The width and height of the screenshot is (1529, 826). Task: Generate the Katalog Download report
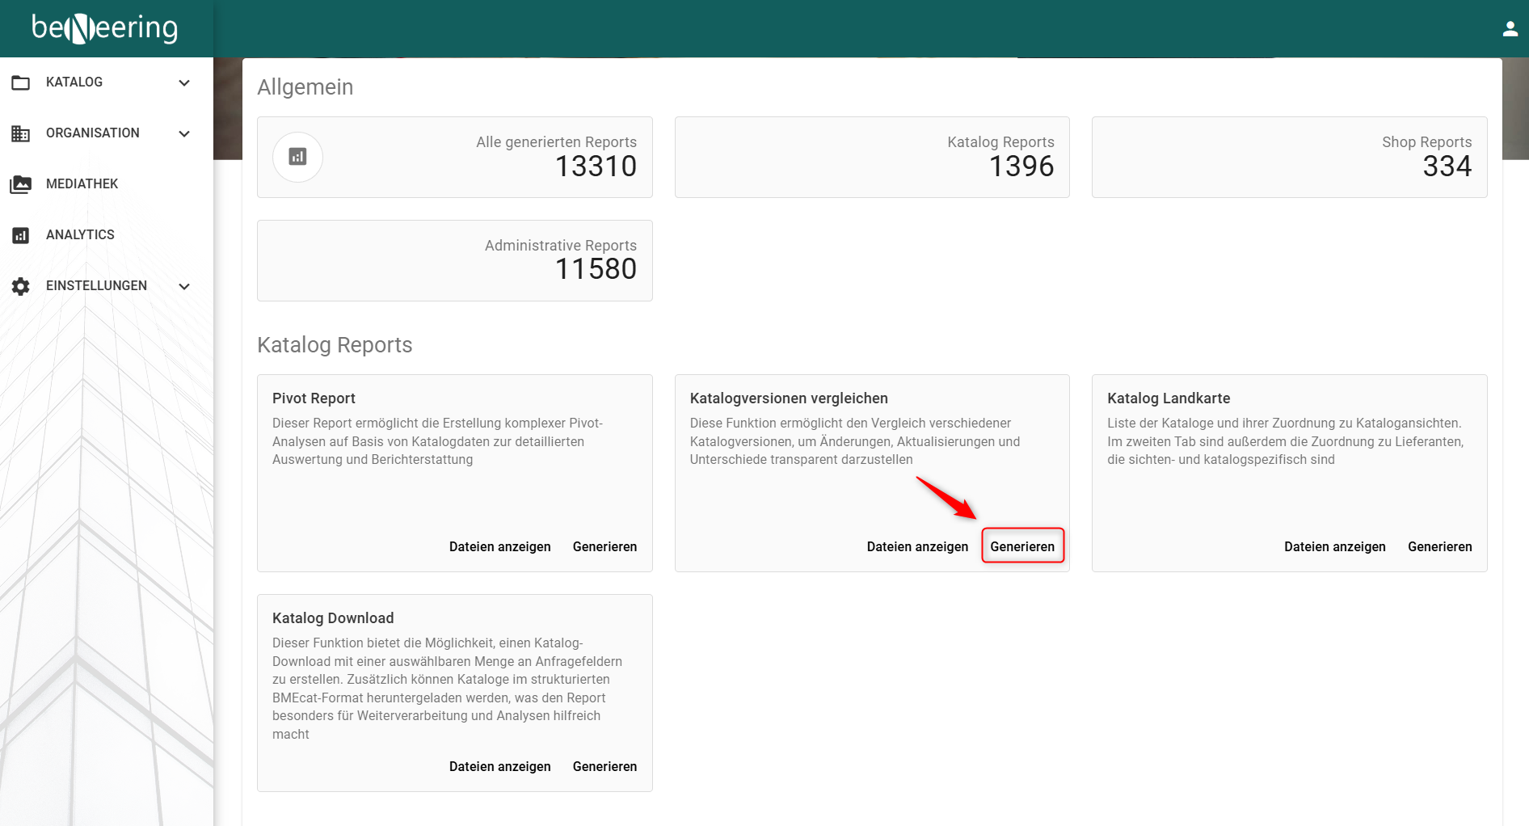(604, 767)
